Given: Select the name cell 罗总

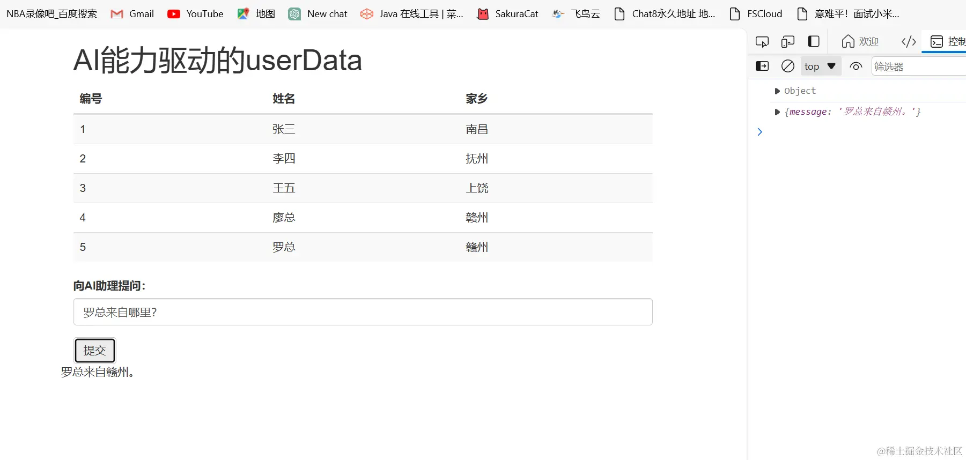Looking at the screenshot, I should [x=284, y=247].
